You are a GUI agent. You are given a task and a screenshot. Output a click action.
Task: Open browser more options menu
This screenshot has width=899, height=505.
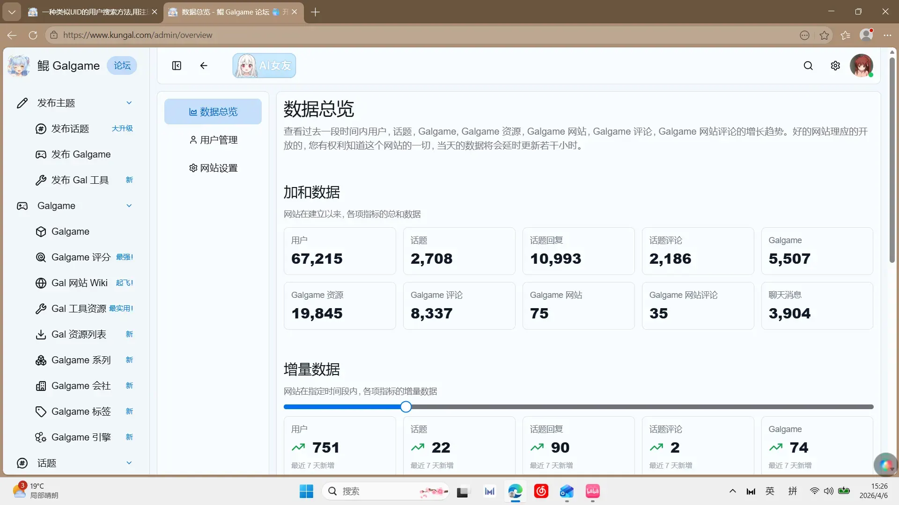(887, 35)
